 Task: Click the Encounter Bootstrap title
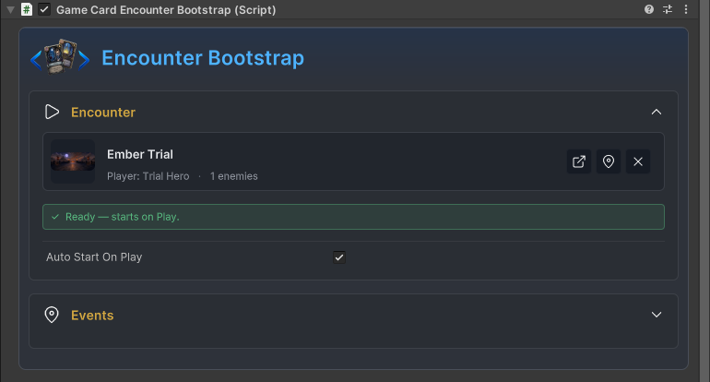(203, 58)
